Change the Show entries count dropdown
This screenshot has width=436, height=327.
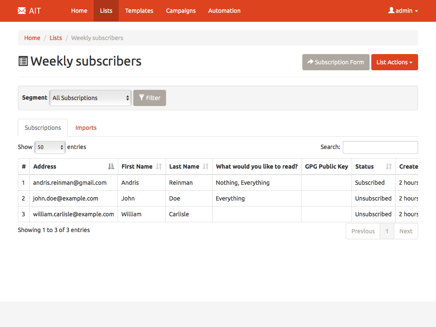(50, 147)
